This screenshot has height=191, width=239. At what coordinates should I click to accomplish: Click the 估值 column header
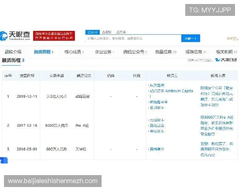[111, 76]
